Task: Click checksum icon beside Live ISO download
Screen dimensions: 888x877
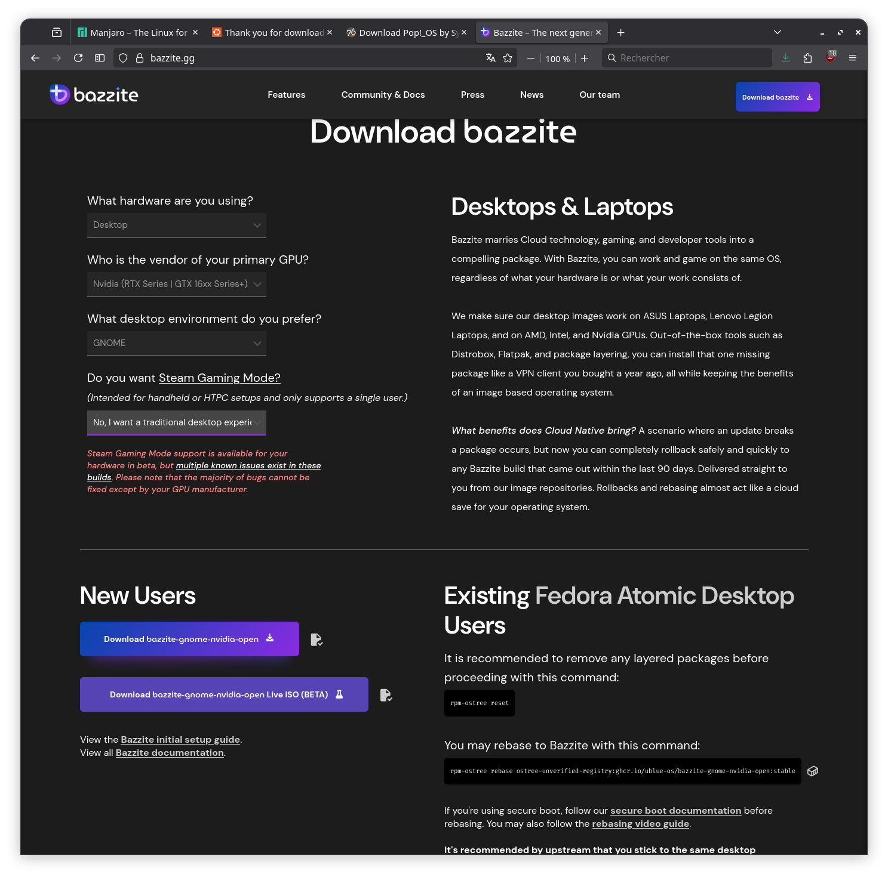Action: pos(386,695)
